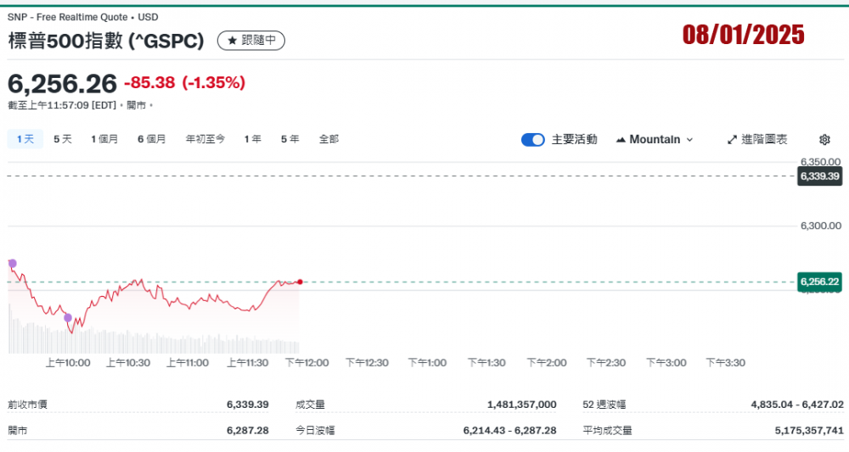This screenshot has height=452, width=849.
Task: Click the purple event marker at market open
Action: 12,264
